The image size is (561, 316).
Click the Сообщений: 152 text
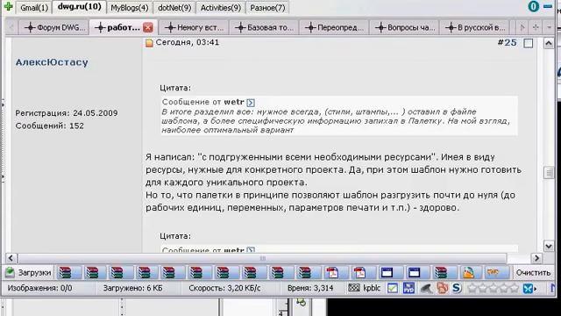point(49,126)
